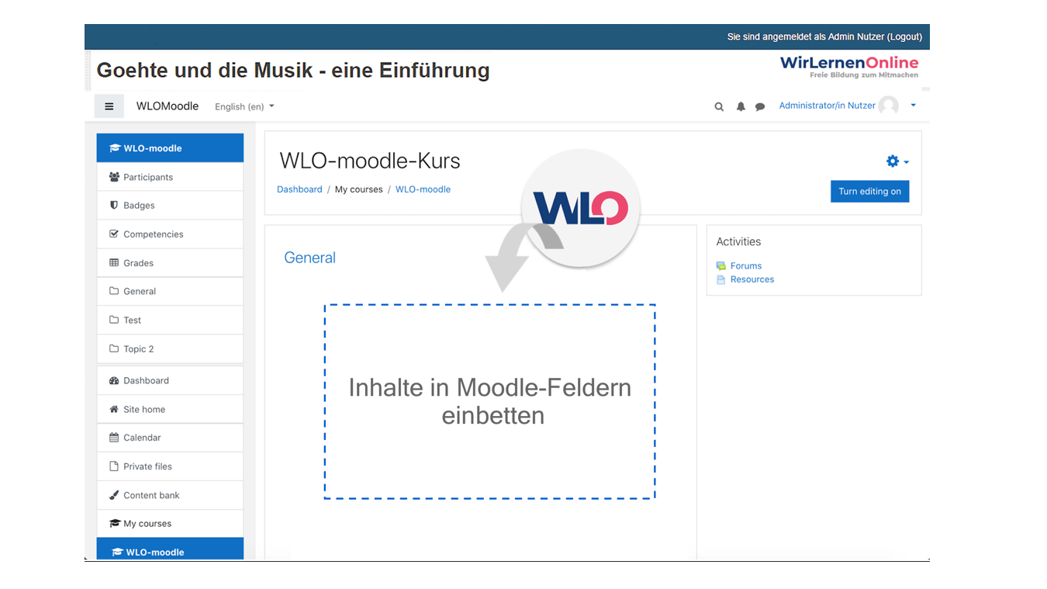This screenshot has width=1047, height=589.
Task: Open Badges in the sidebar
Action: pos(139,206)
